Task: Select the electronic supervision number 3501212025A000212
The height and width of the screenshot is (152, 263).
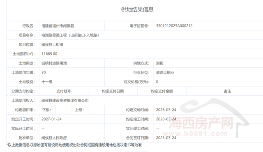Action: coord(174,26)
